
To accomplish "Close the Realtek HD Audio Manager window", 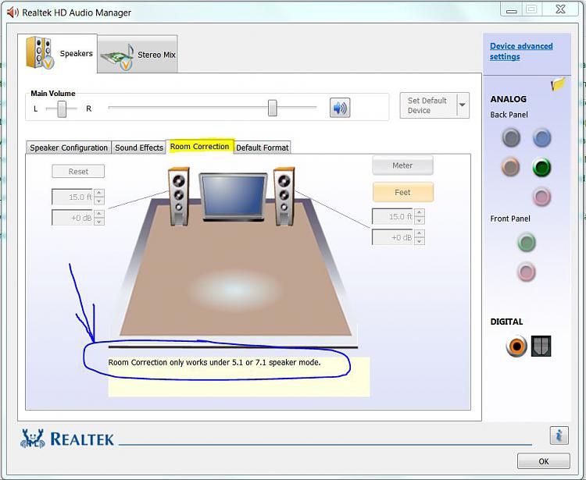I will pyautogui.click(x=560, y=9).
